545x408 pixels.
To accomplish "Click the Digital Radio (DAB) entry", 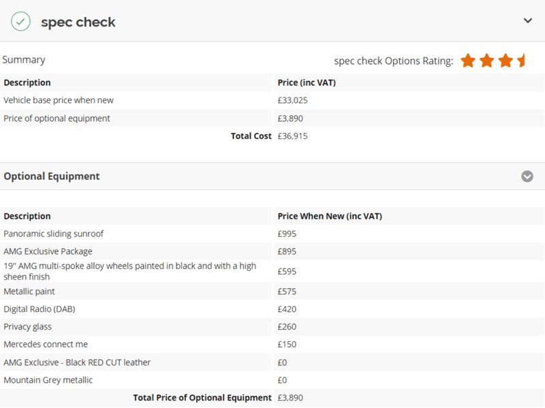I will point(40,309).
